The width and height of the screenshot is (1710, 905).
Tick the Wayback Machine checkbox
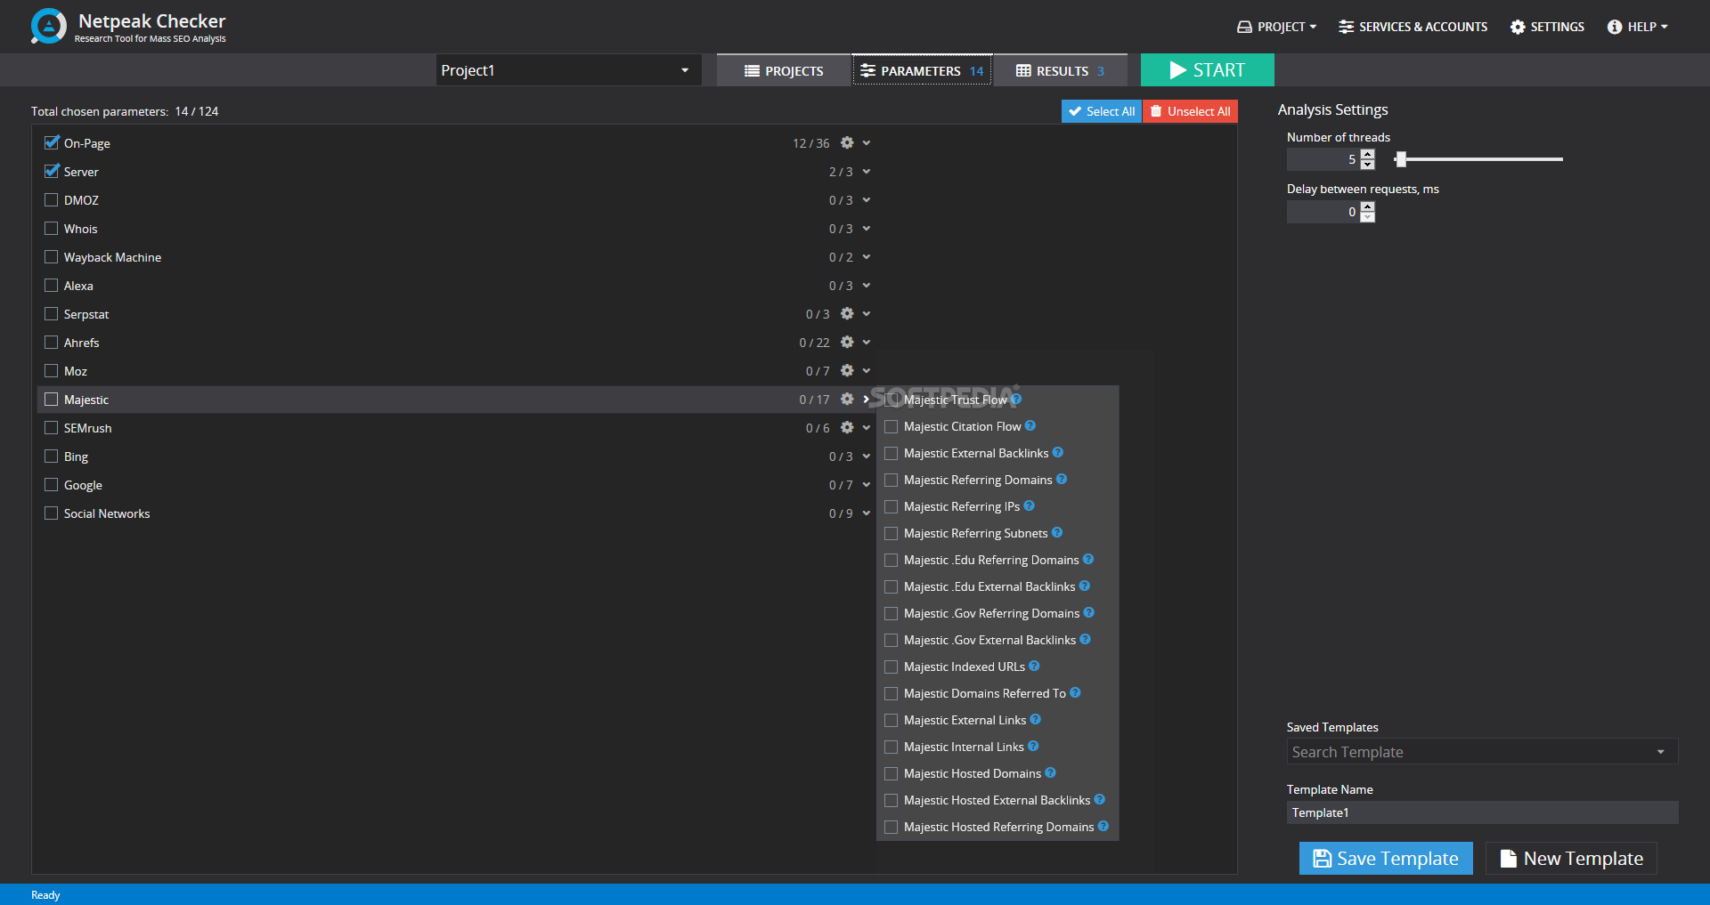[52, 256]
